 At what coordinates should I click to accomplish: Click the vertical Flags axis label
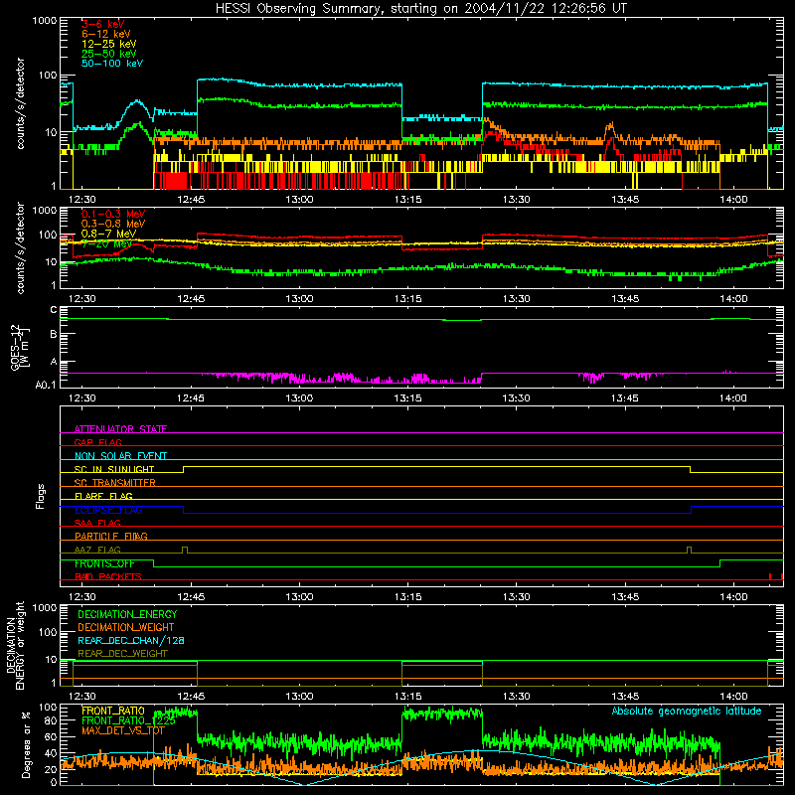[x=41, y=496]
